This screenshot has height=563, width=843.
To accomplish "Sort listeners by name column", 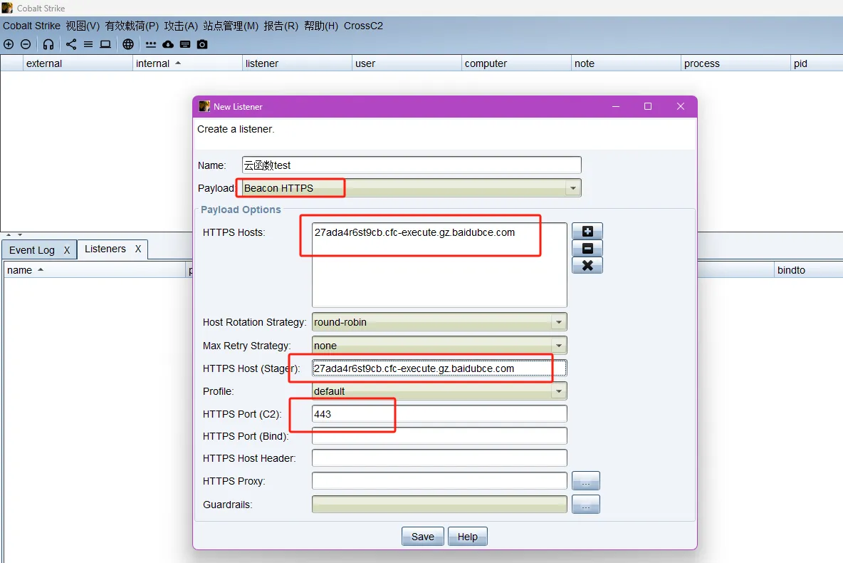I will 94,270.
